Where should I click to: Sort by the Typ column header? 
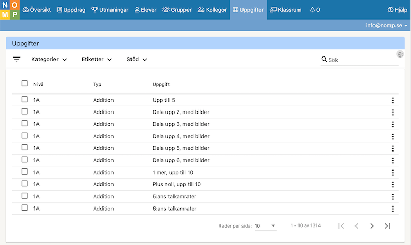pos(97,84)
